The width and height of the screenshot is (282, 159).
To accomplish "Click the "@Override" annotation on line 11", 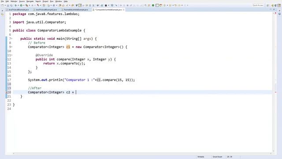I will click(x=44, y=55).
